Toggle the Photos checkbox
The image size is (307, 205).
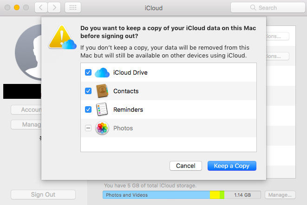pyautogui.click(x=88, y=128)
